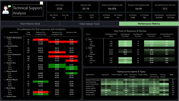
Task: Open the Ticket Volume Trend tab beside Performance Metrics
Action: [x=89, y=24]
